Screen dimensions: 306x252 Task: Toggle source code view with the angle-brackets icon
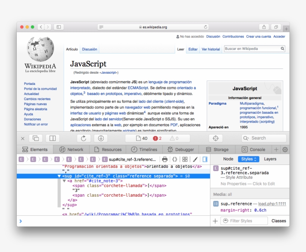tap(174, 159)
